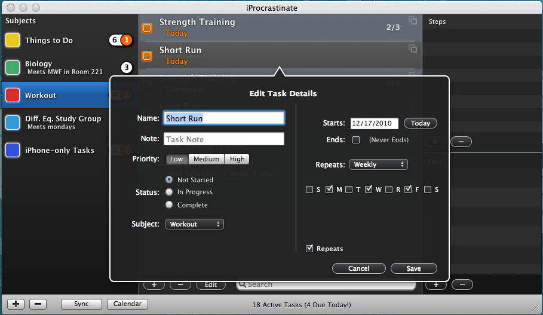
Task: Toggle the Sunday (first S) repeat checkbox
Action: [x=309, y=189]
